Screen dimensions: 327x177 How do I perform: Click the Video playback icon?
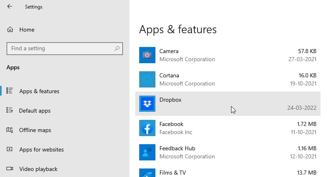[10, 168]
